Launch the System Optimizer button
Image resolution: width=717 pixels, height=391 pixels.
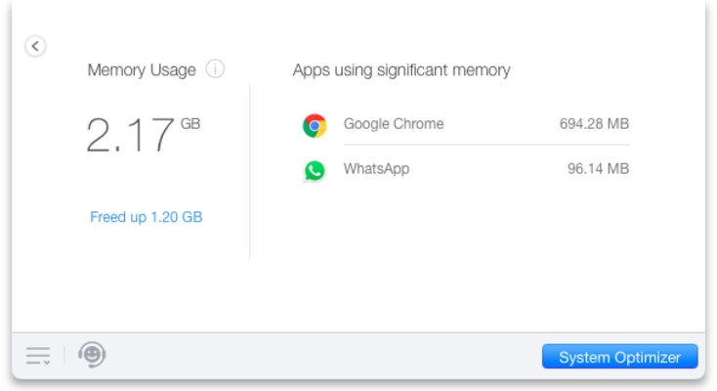point(619,357)
